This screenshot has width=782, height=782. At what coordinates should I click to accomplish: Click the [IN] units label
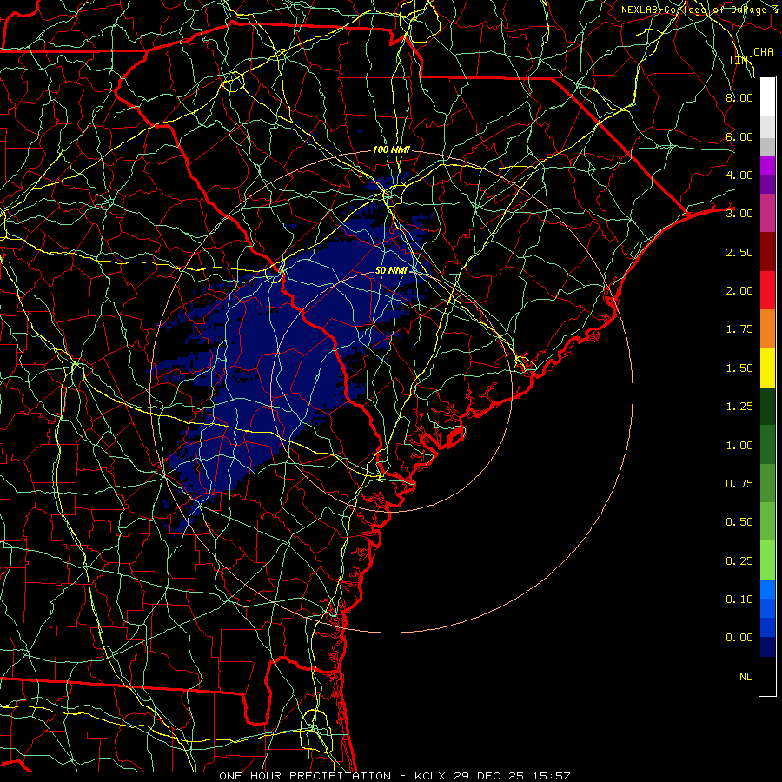tap(741, 61)
